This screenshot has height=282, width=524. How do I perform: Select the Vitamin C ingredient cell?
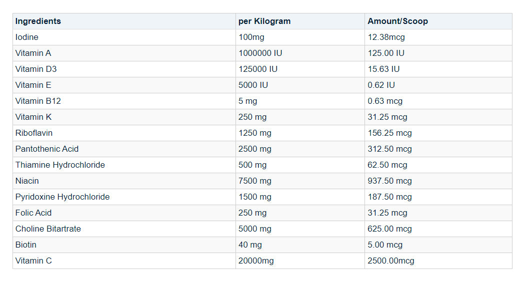[33, 261]
